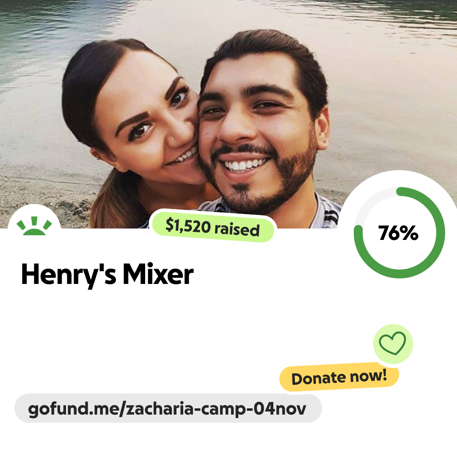Click the word raised in green badge
Viewport: 457px width, 457px height.
237,229
